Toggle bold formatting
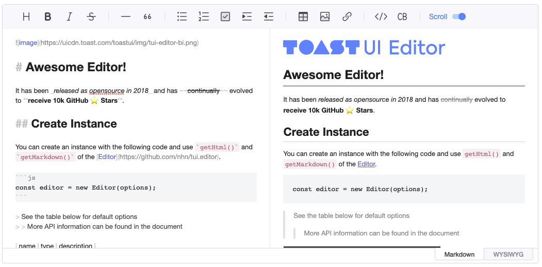Viewport: 542px width, 267px height. coord(48,17)
